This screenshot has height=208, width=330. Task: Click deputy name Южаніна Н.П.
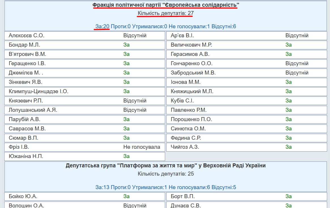pos(26,156)
